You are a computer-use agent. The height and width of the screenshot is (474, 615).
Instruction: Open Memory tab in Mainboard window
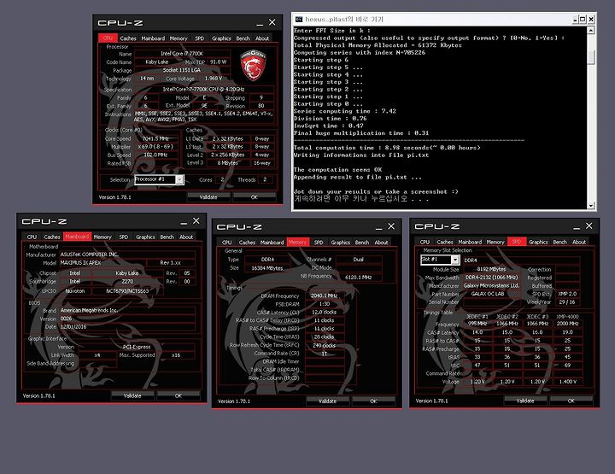(x=102, y=237)
